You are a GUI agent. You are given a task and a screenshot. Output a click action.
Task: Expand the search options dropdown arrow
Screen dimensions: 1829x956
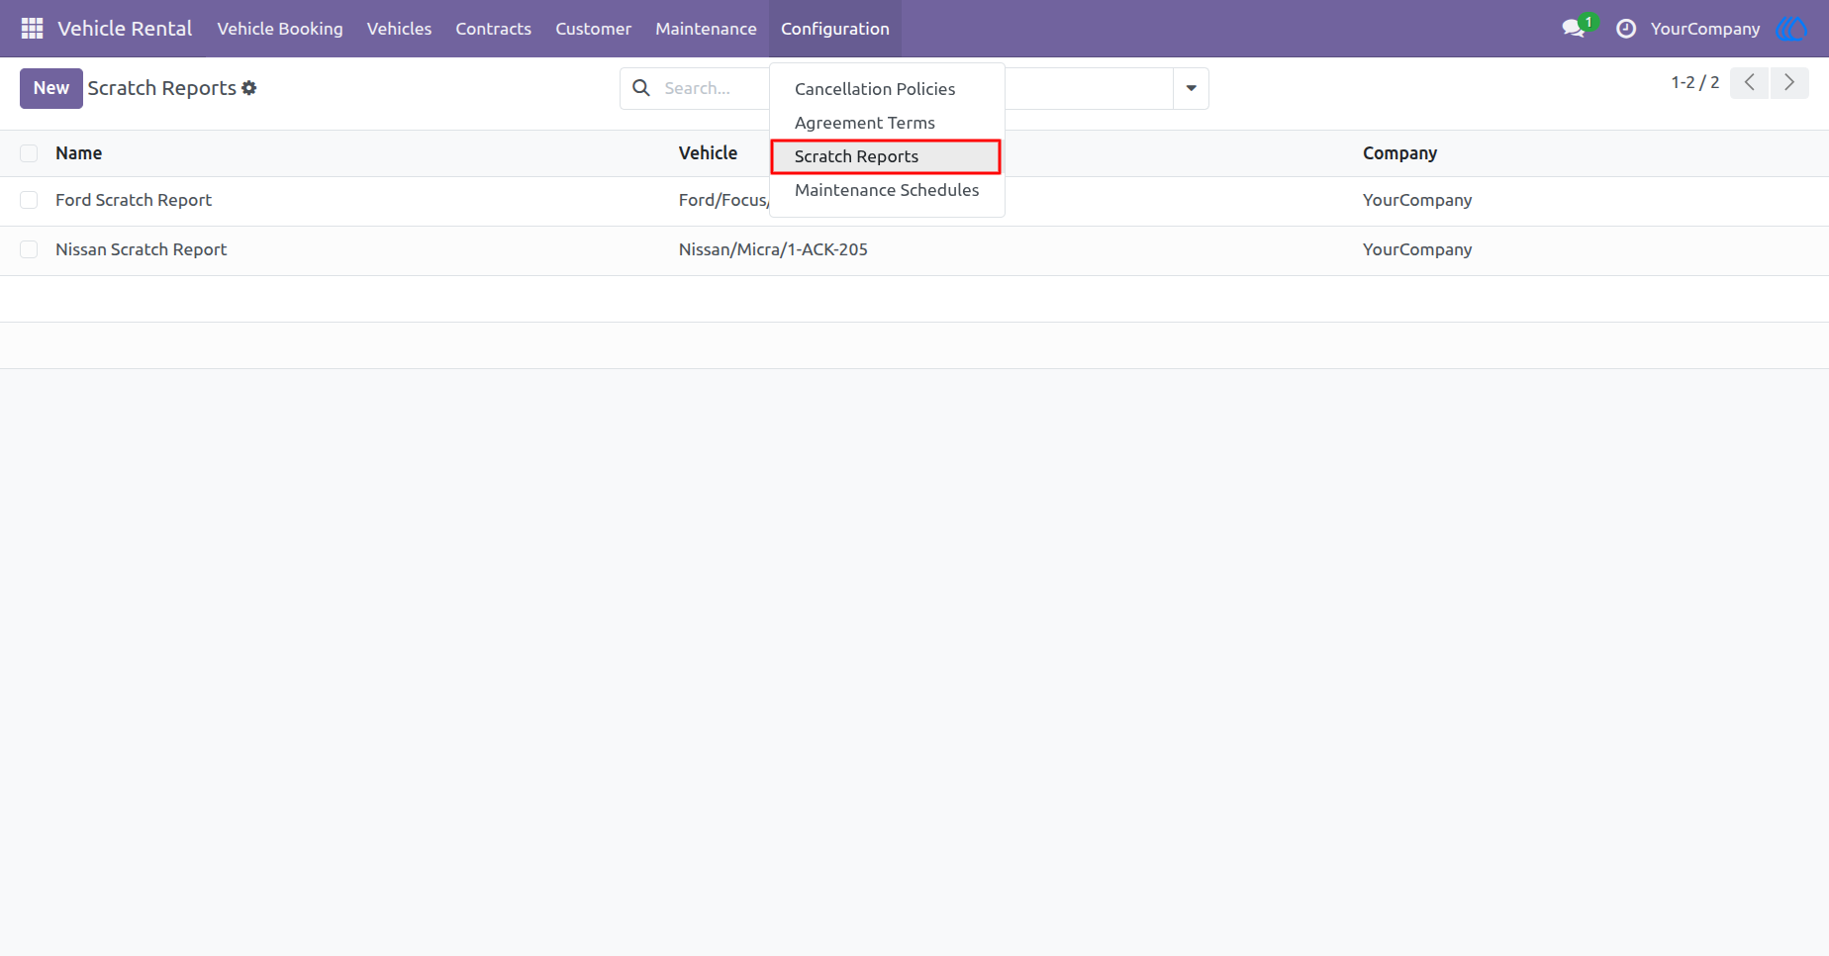pos(1191,88)
